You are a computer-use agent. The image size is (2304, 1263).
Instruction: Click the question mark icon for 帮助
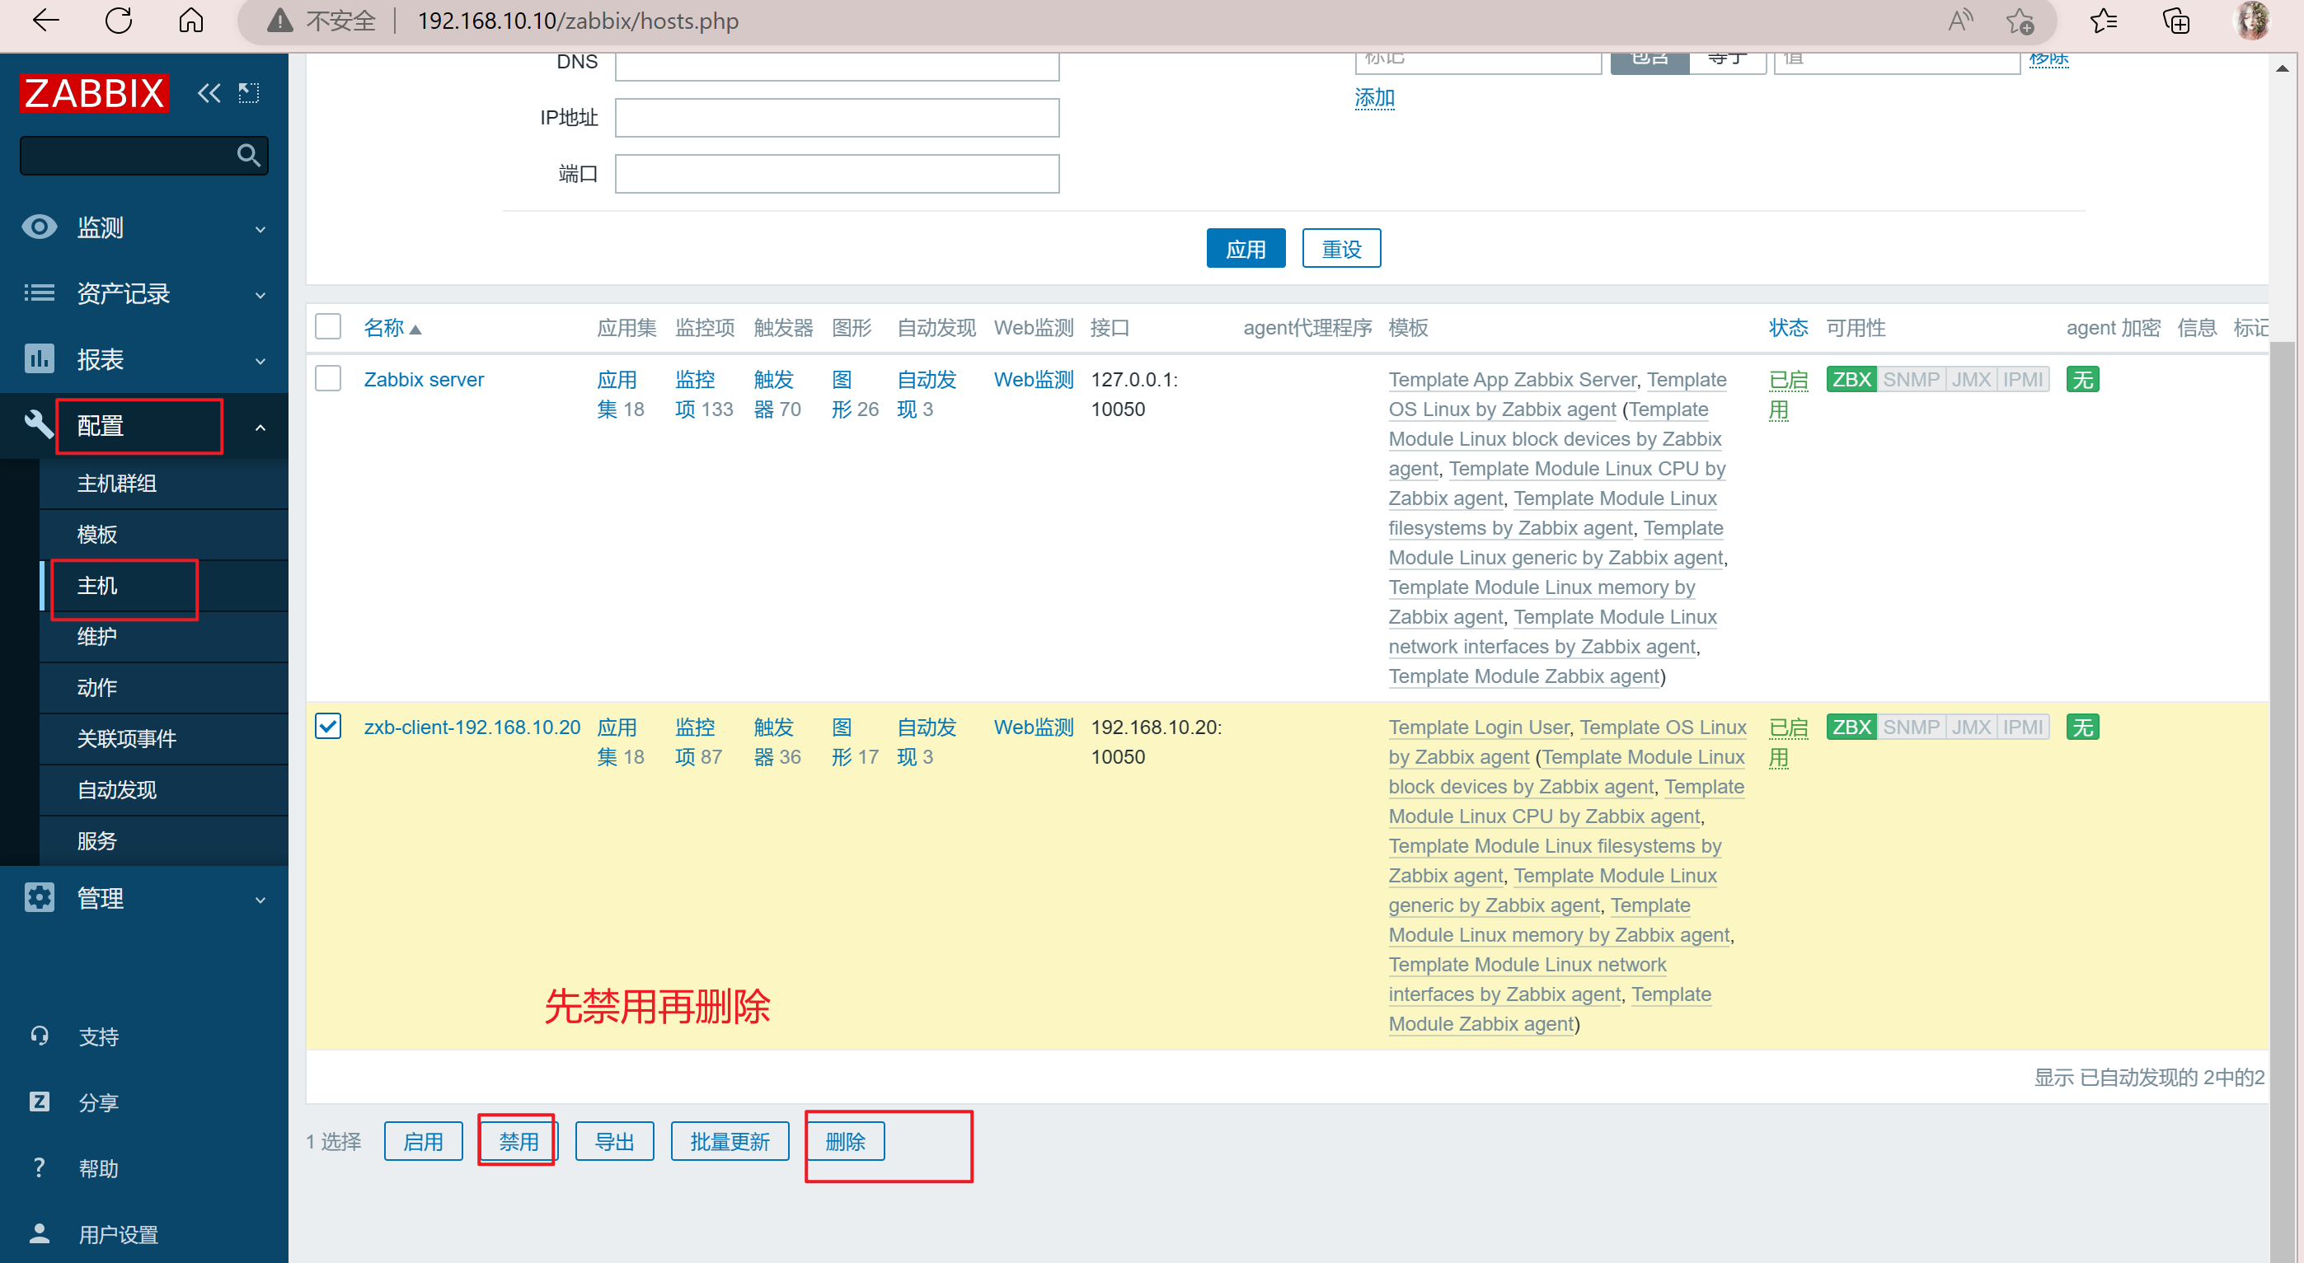click(x=39, y=1168)
